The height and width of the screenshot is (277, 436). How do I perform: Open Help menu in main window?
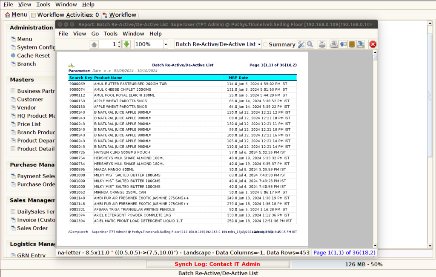88,4
